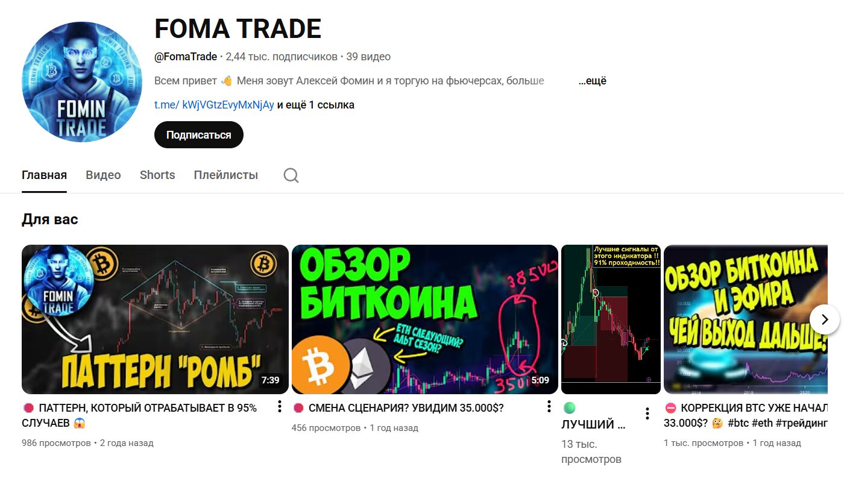Screen dimensions: 844x484
Task: Open three-dot menu for ПАТТЕРН video
Action: pos(279,407)
